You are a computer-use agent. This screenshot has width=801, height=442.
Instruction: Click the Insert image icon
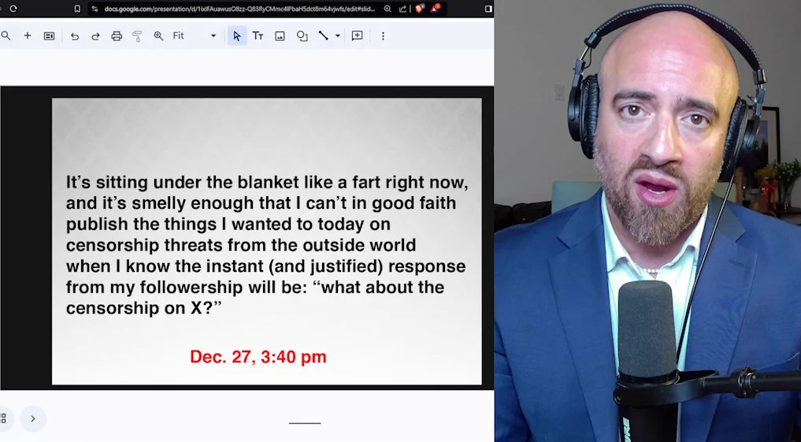(x=280, y=36)
